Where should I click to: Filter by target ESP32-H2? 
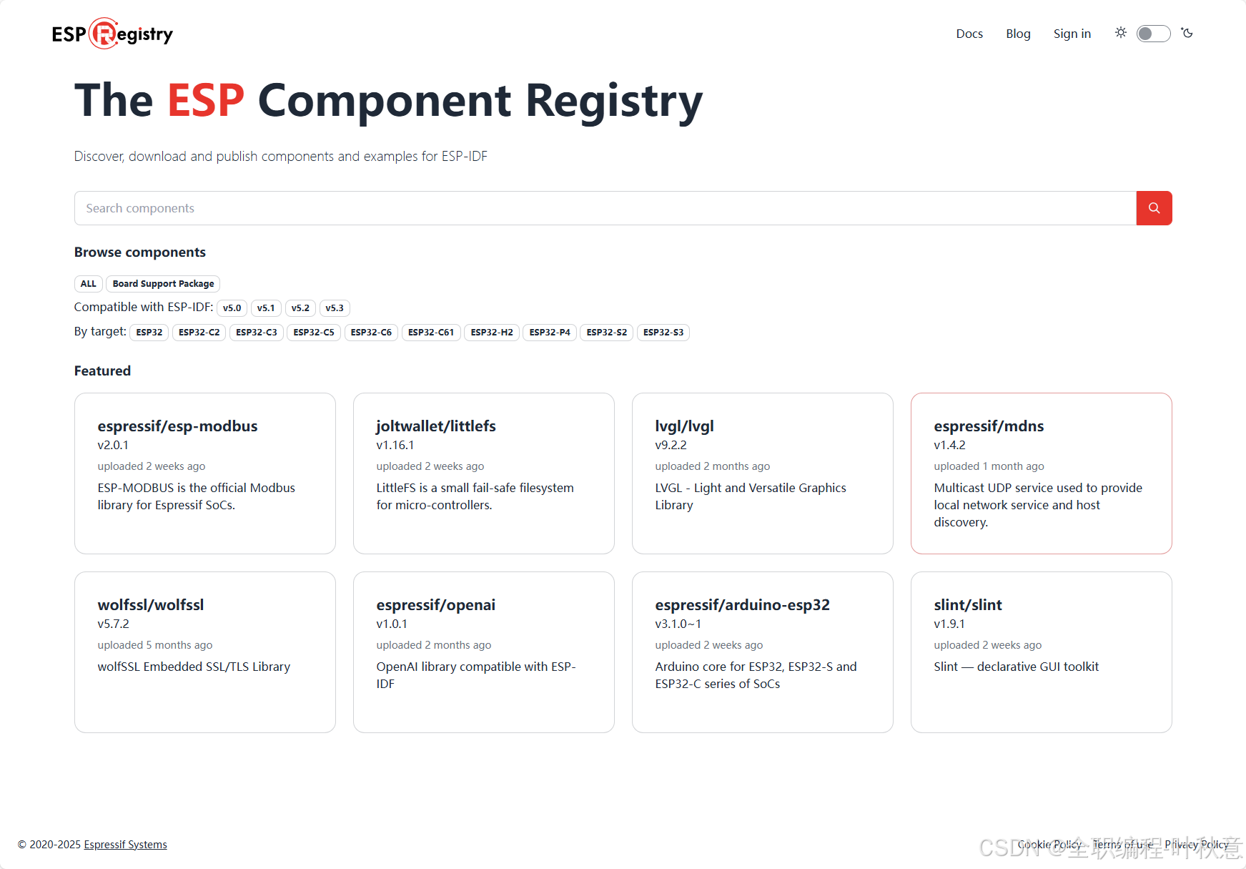(492, 333)
